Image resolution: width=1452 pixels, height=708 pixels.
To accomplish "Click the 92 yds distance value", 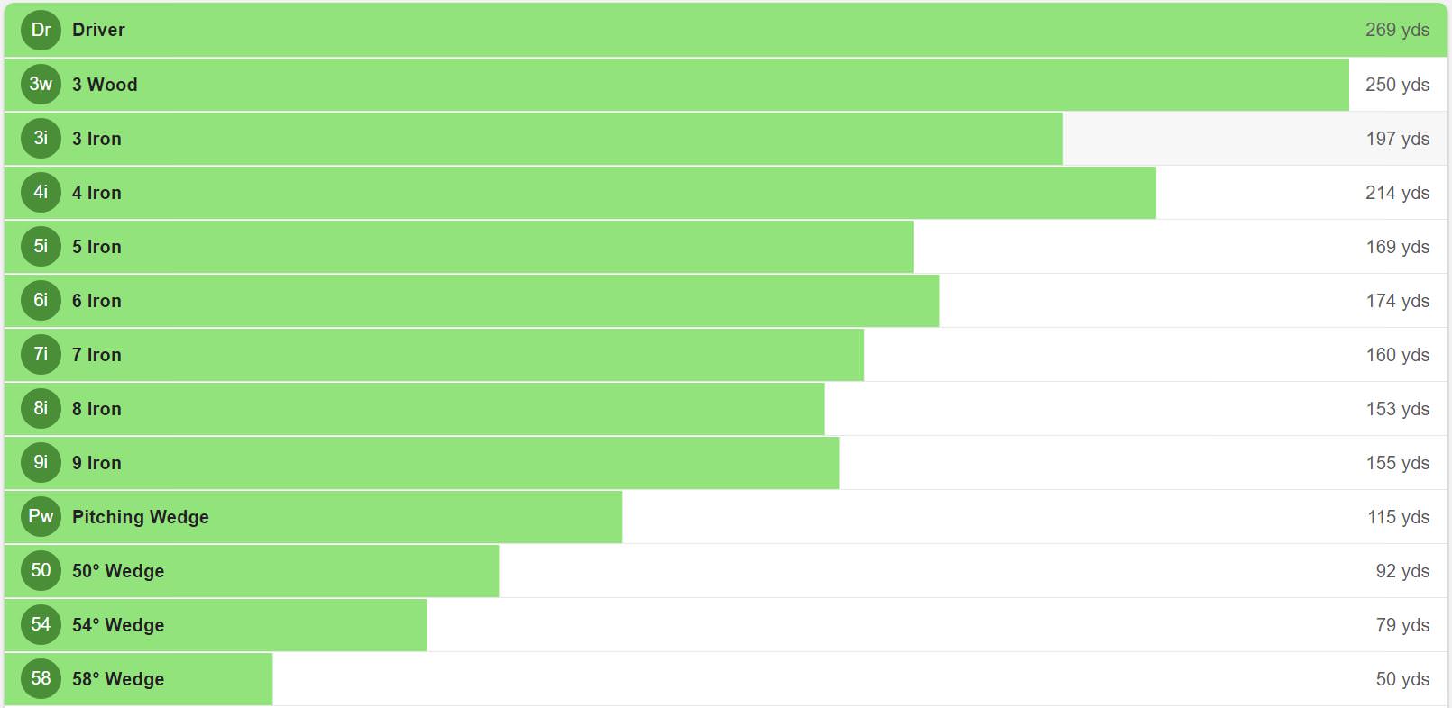I will 1402,571.
